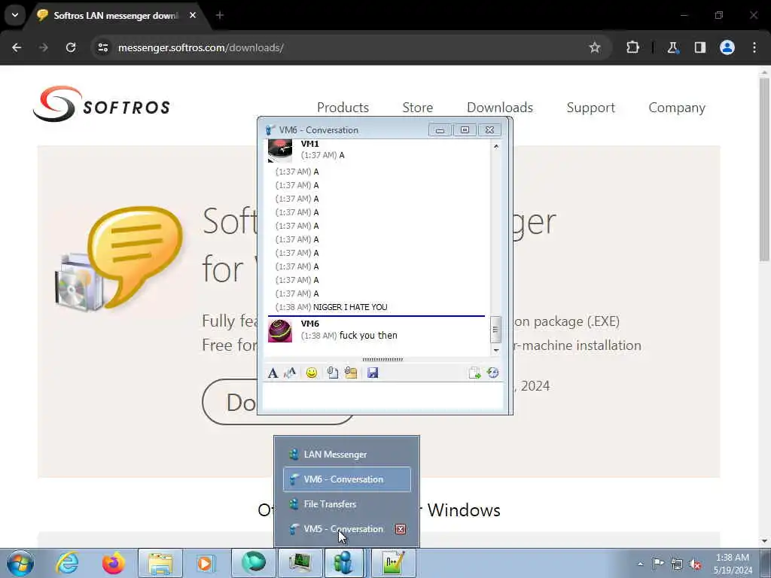Click the muted volume tray icon
This screenshot has height=578, width=771.
pos(695,564)
